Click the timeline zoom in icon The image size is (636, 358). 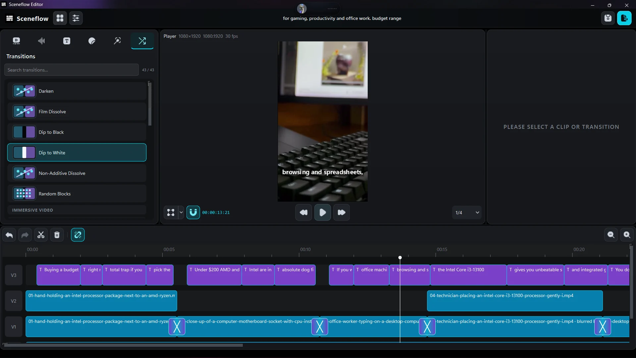pos(627,235)
